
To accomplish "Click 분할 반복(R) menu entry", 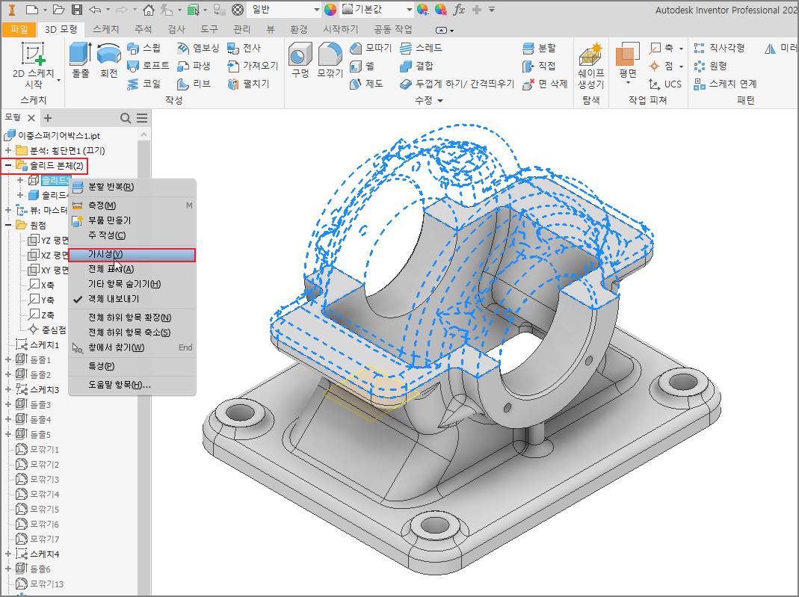I will tap(132, 187).
